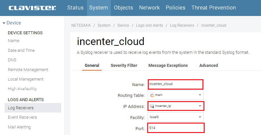Open Mail Alerting in sidebar
261x135 pixels.
[21, 127]
